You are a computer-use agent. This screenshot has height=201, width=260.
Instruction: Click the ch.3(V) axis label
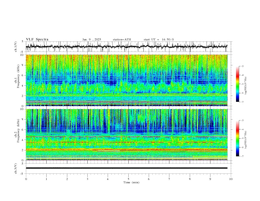[x=16, y=168]
